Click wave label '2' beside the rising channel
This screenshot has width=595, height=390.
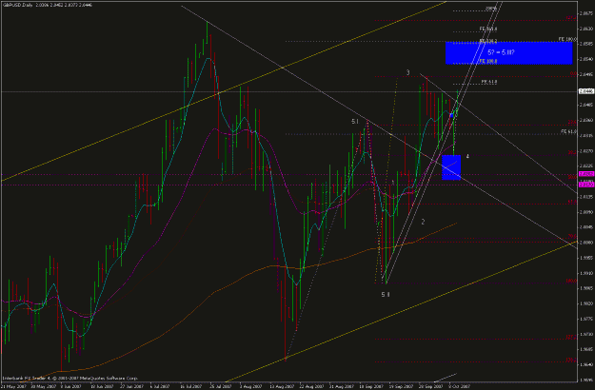[x=423, y=222]
